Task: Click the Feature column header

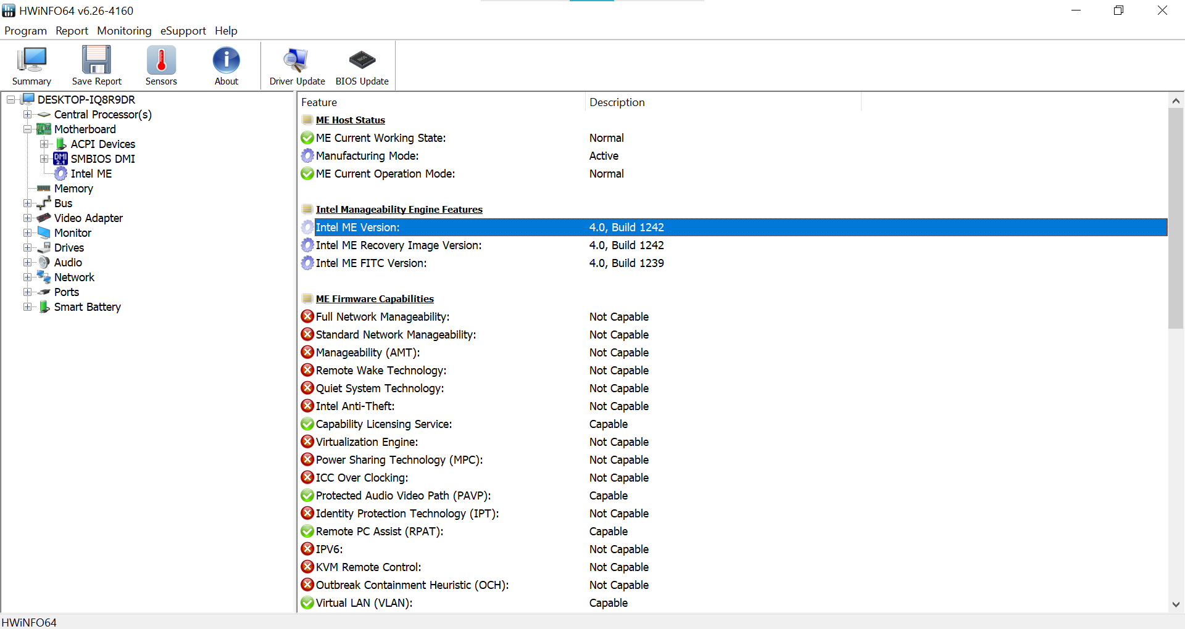Action: tap(441, 102)
